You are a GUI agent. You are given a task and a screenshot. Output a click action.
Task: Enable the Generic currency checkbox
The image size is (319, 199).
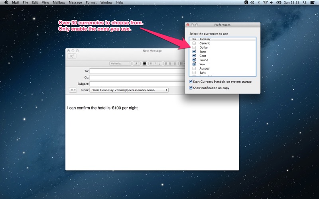click(194, 43)
